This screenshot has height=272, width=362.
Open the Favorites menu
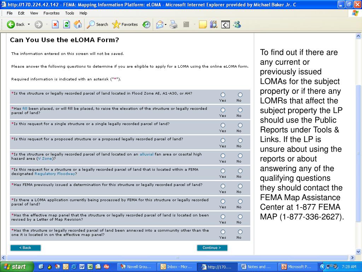[x=52, y=13]
